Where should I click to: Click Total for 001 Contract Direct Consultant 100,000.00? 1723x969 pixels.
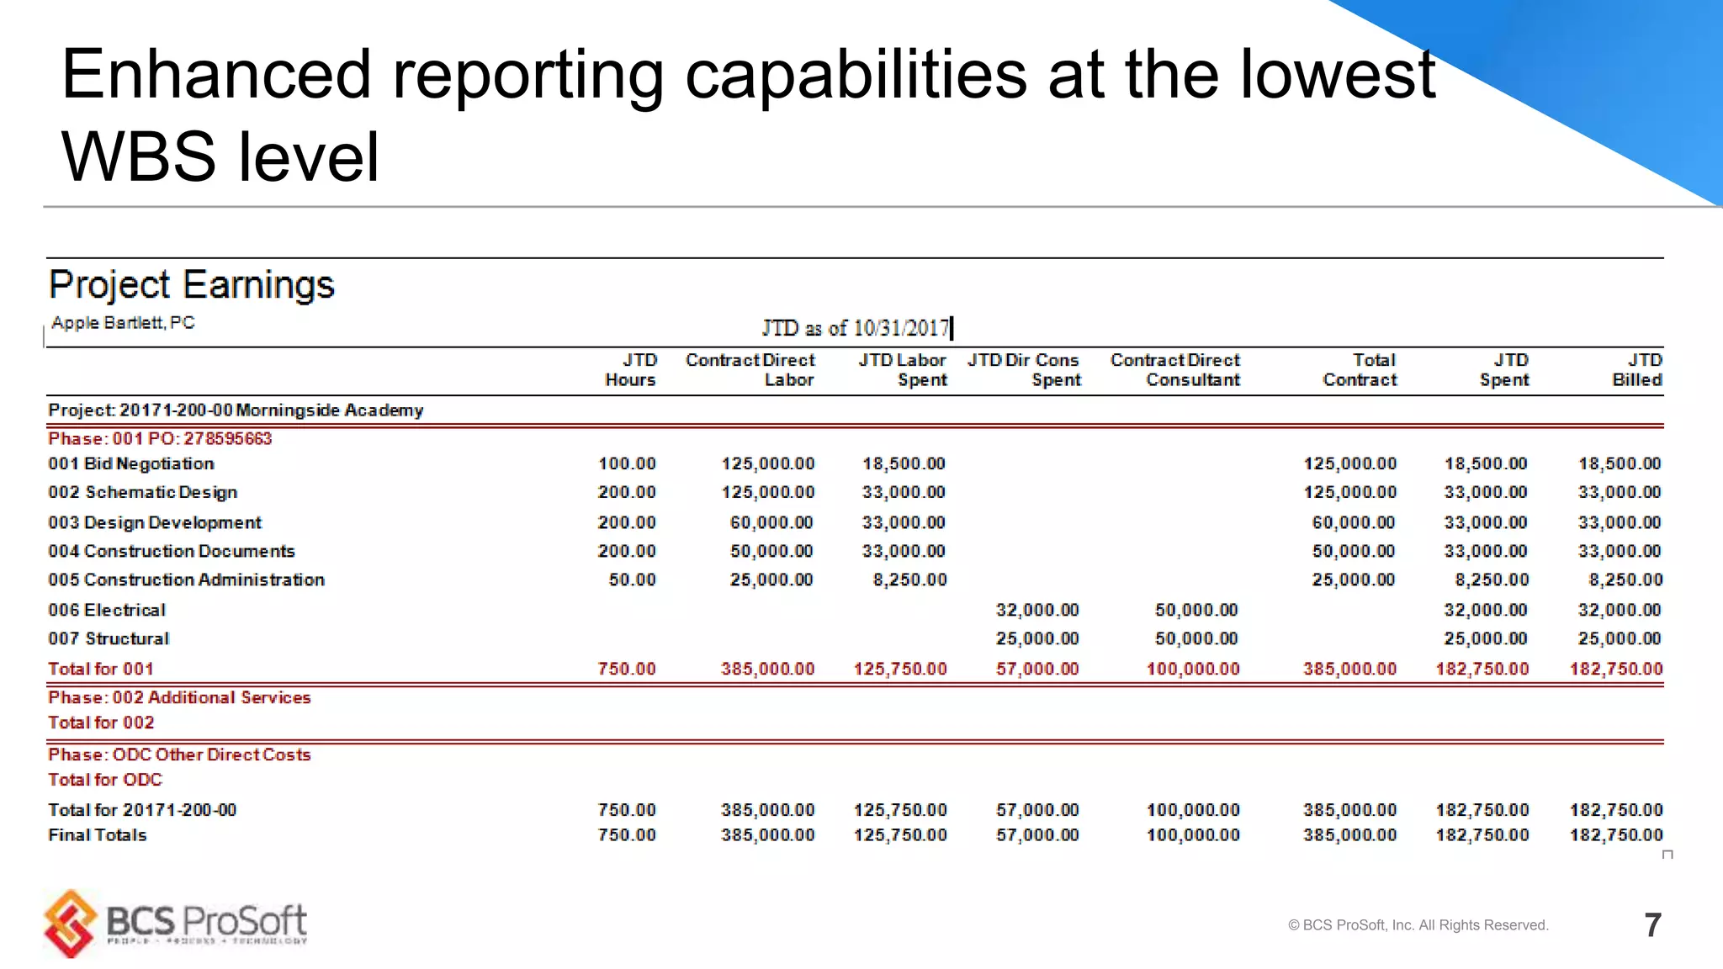[x=1194, y=670]
